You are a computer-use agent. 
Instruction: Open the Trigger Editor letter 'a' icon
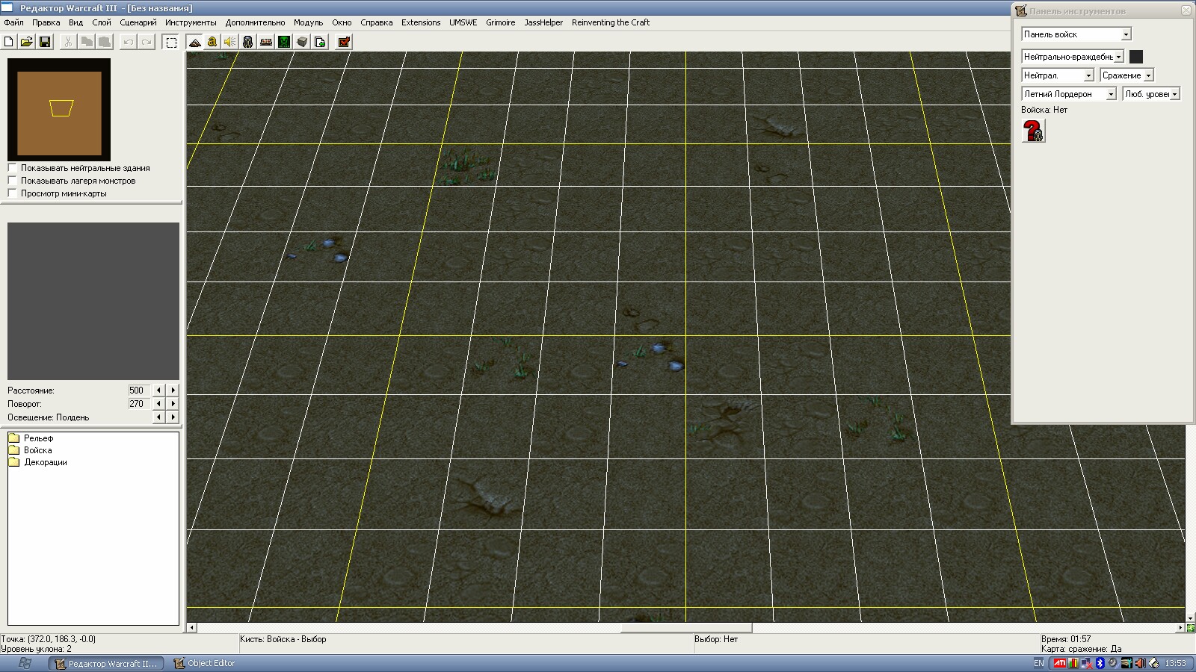tap(212, 42)
